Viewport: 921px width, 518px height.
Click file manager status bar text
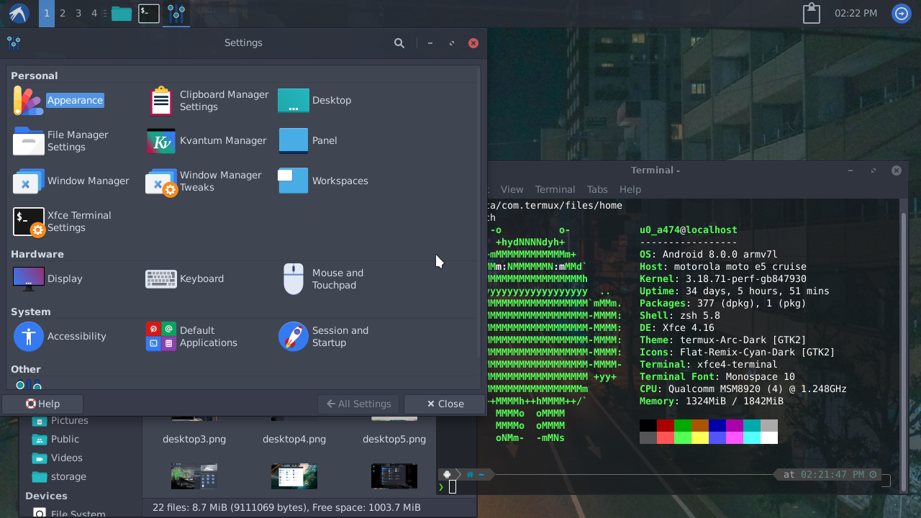(286, 507)
